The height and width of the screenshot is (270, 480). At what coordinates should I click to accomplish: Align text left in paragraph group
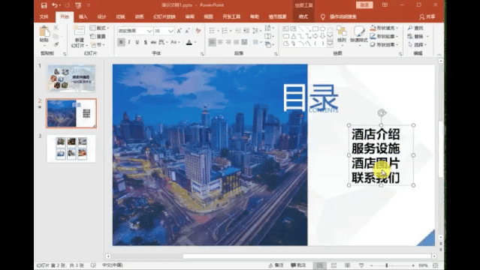tap(212, 42)
